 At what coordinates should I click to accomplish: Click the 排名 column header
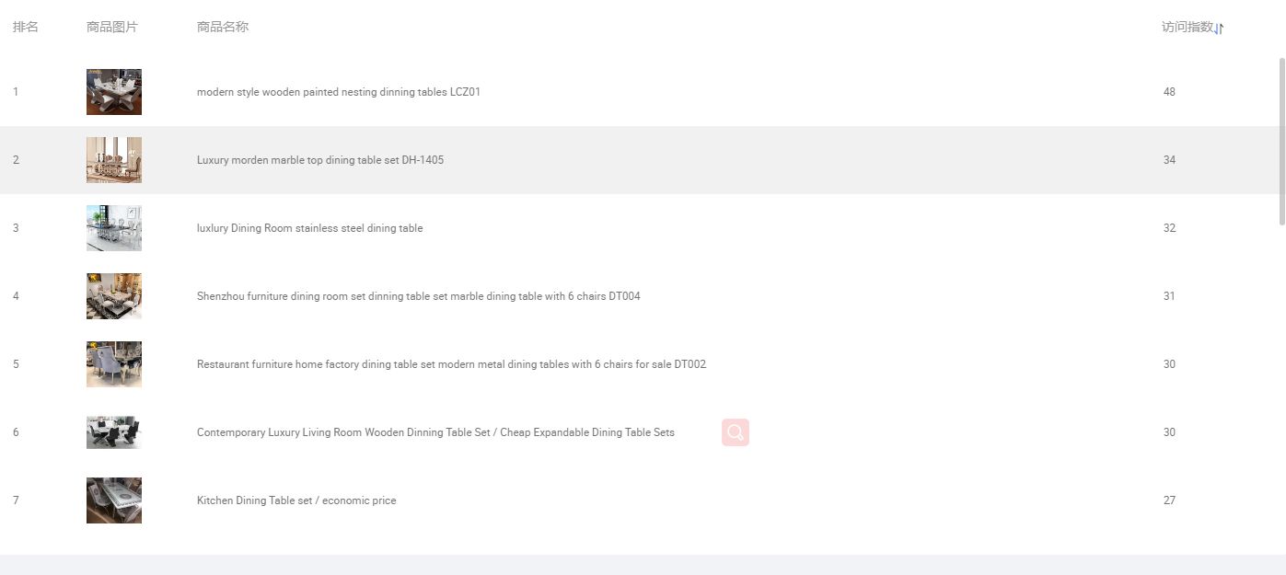[26, 28]
